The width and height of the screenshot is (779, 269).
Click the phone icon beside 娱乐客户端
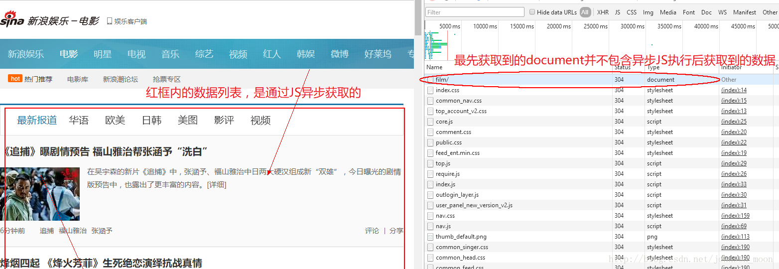click(x=110, y=21)
